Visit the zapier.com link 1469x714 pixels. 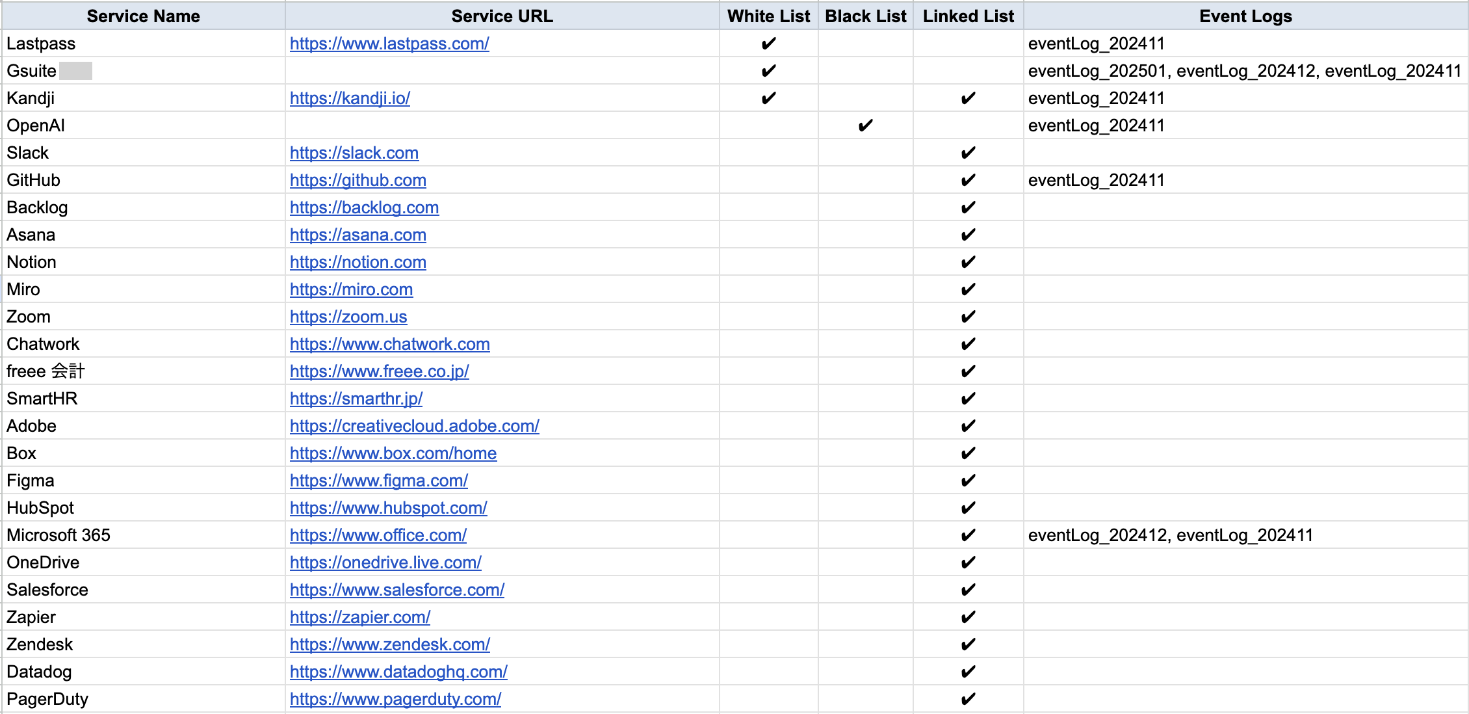coord(360,617)
